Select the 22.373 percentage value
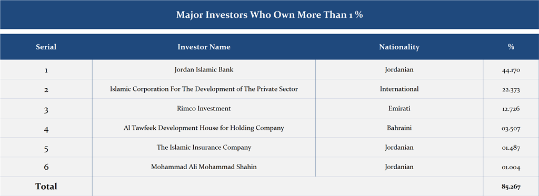Image resolution: width=539 pixels, height=196 pixels. pos(511,90)
